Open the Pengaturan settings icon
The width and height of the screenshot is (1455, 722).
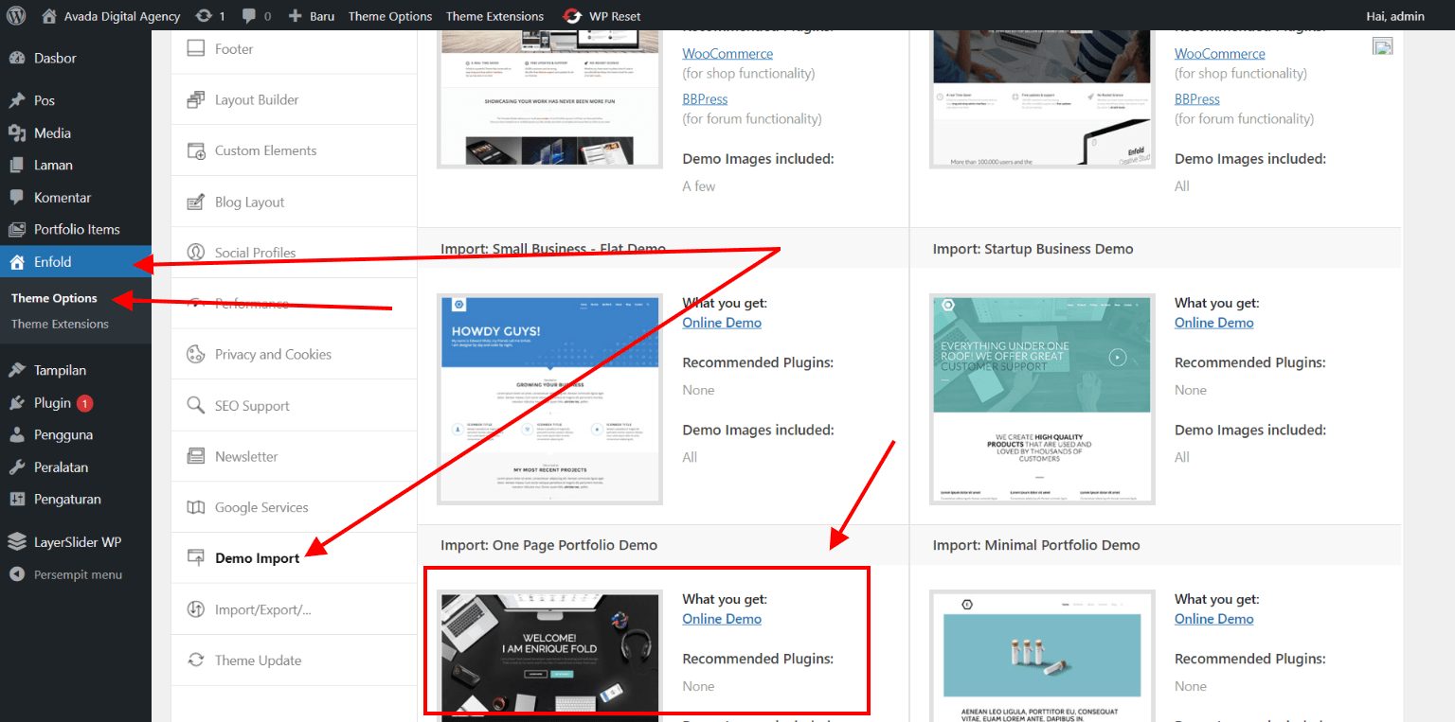17,500
